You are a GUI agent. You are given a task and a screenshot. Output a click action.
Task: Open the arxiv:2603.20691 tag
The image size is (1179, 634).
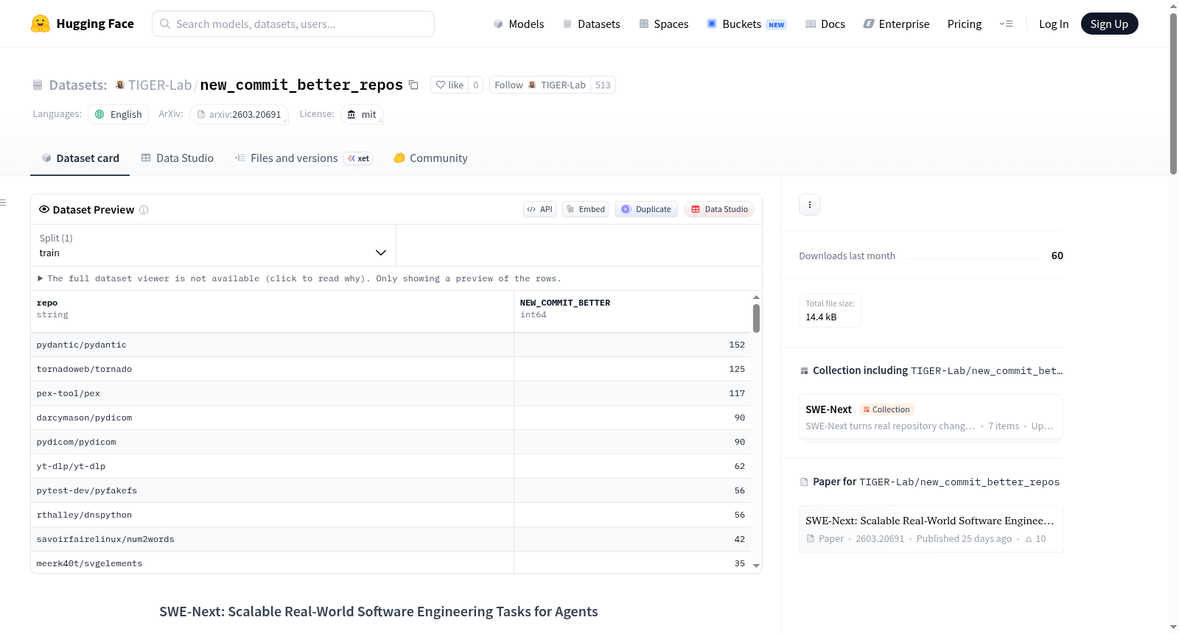tap(239, 114)
